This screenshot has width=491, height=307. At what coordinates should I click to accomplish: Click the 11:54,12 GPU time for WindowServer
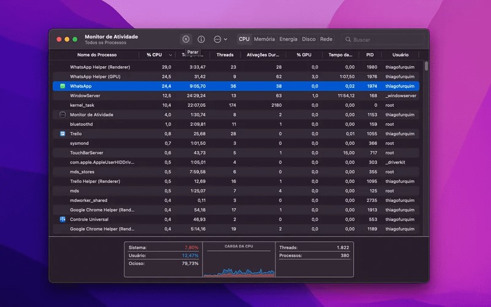pos(346,96)
